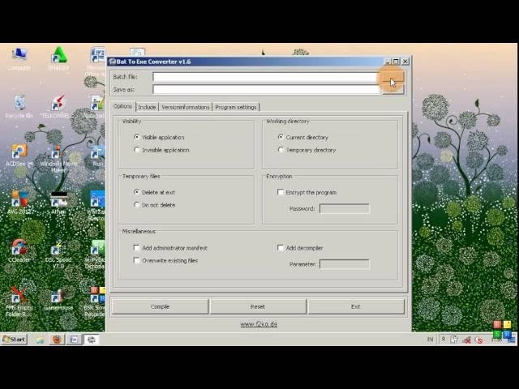Click the power plug tray icon
The width and height of the screenshot is (519, 389).
(454, 340)
